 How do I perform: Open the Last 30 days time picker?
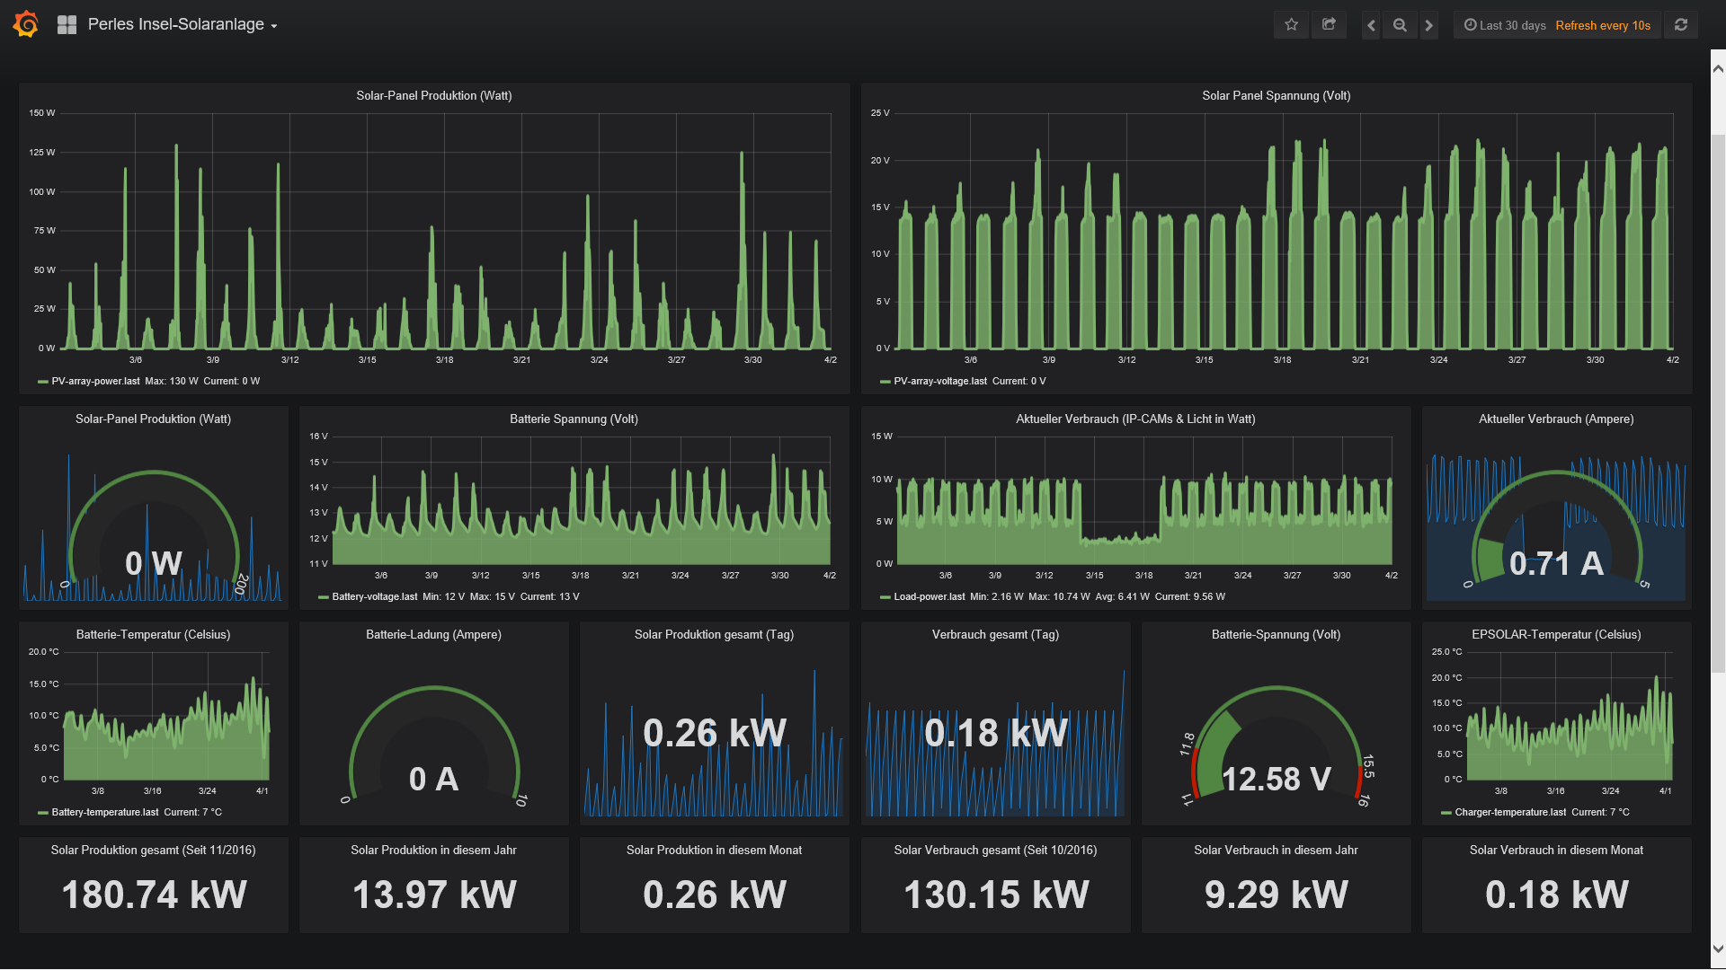pyautogui.click(x=1505, y=25)
